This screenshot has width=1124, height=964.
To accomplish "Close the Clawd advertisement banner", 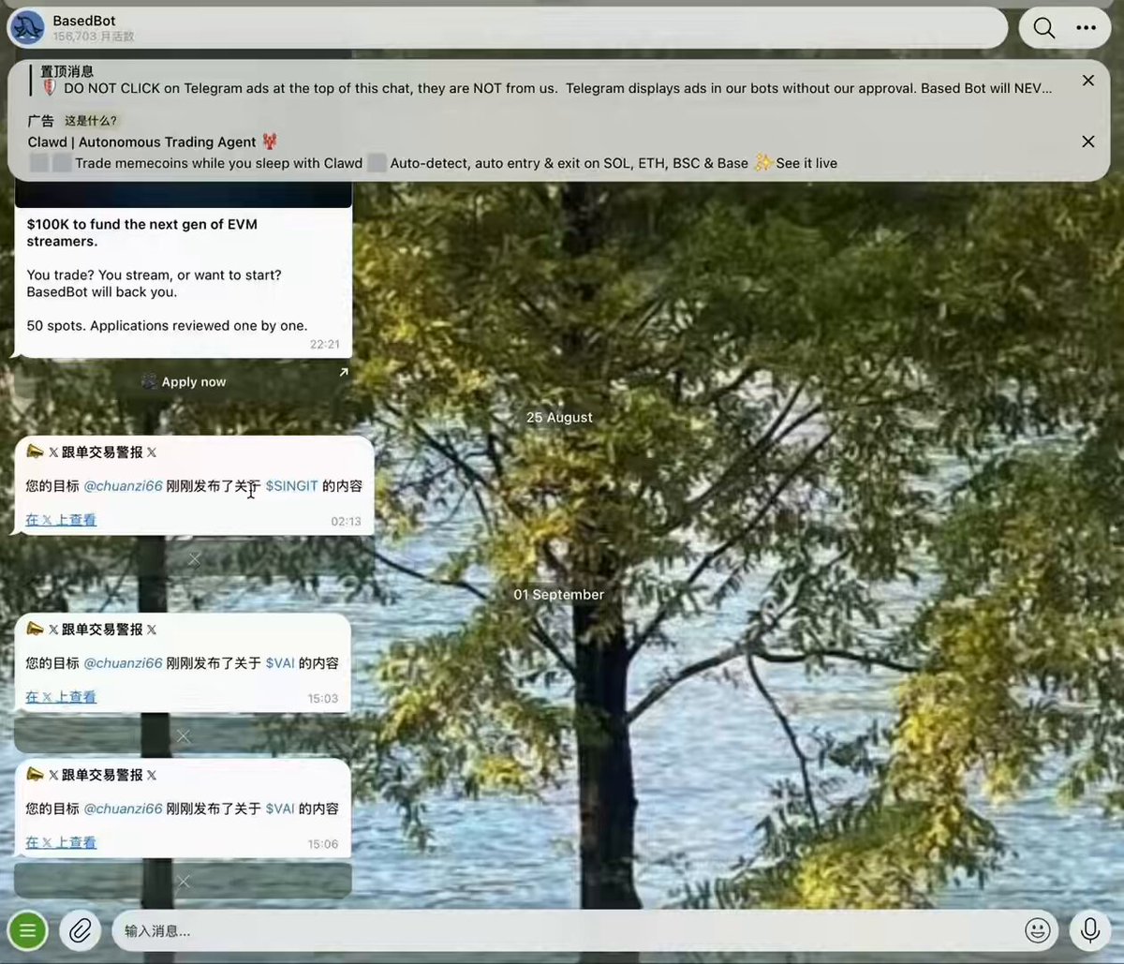I will tap(1087, 141).
